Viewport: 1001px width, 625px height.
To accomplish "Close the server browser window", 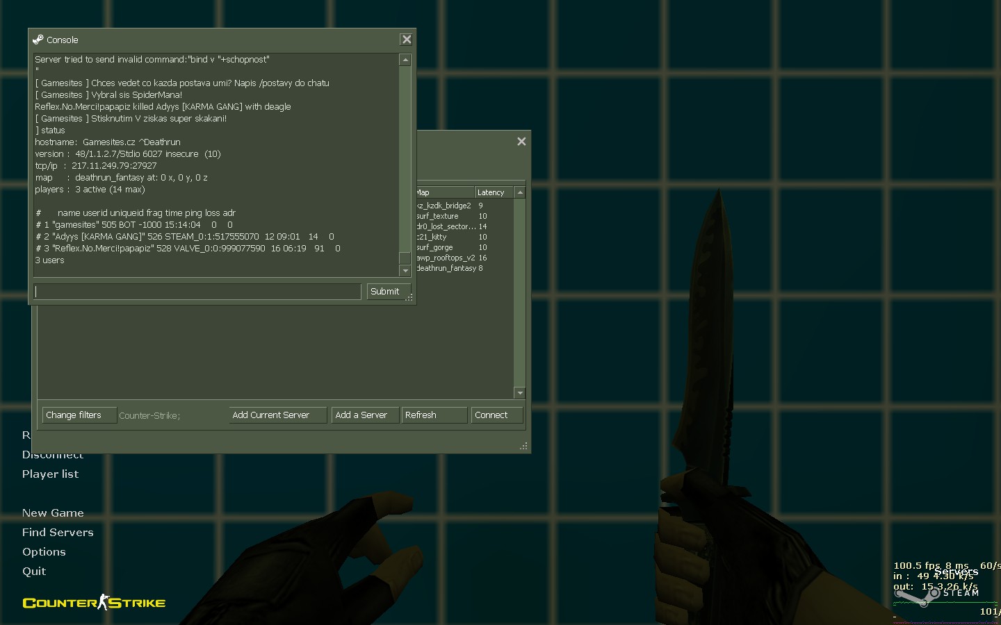I will point(521,142).
